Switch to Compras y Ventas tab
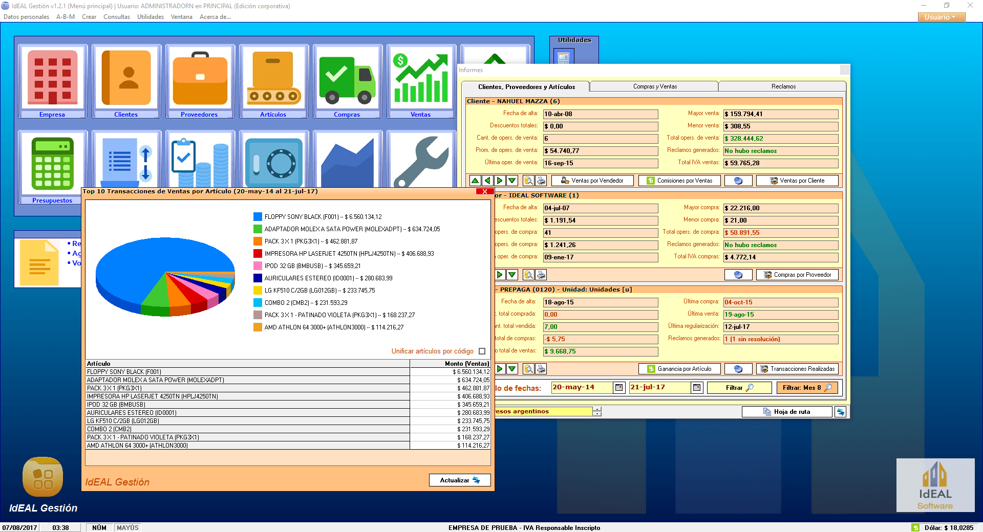The width and height of the screenshot is (983, 532). point(655,86)
